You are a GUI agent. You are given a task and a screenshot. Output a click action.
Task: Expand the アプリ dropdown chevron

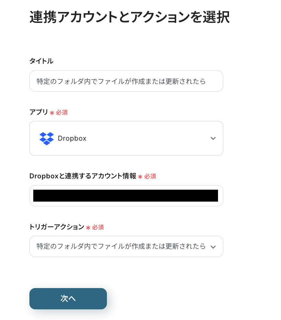213,138
